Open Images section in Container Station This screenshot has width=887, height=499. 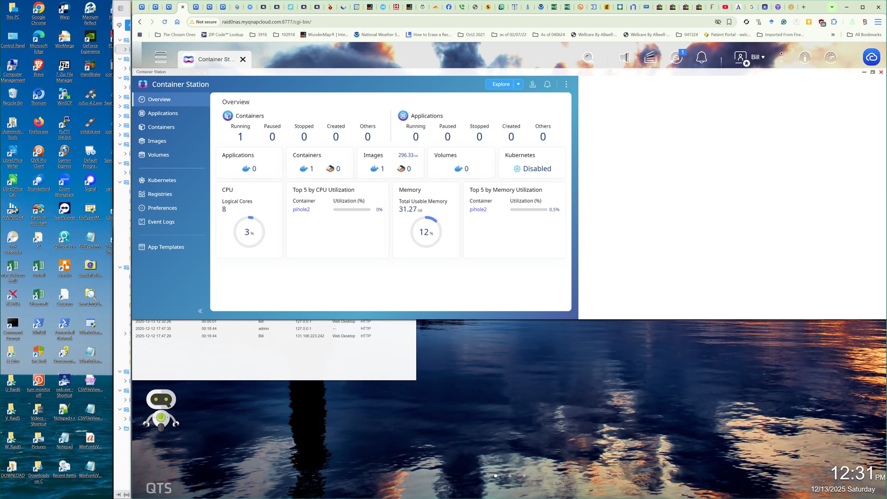(157, 141)
